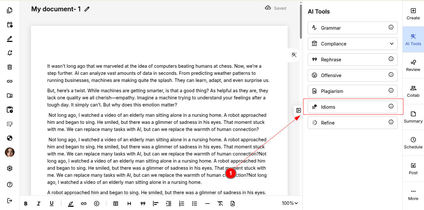Collapse the AI Tools side panel

tap(298, 110)
